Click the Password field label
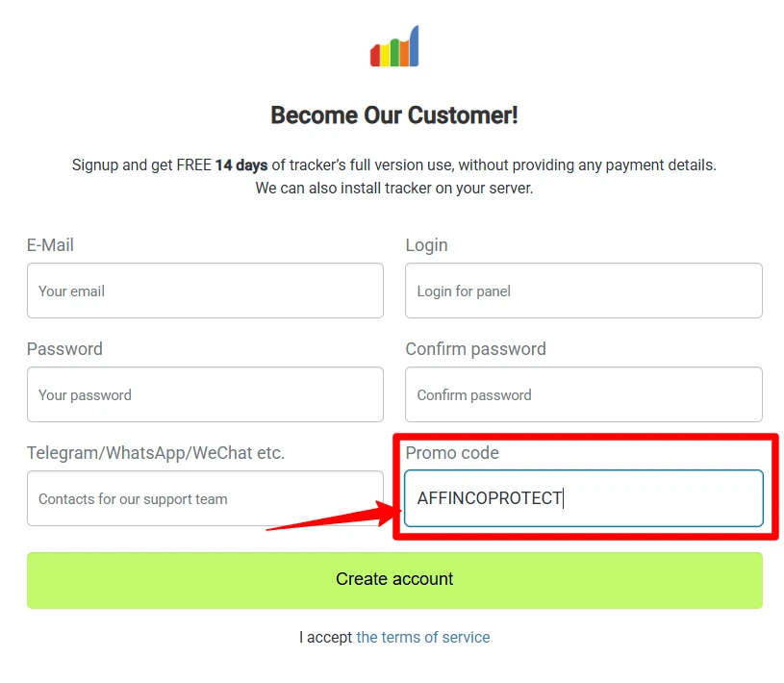 coord(64,349)
